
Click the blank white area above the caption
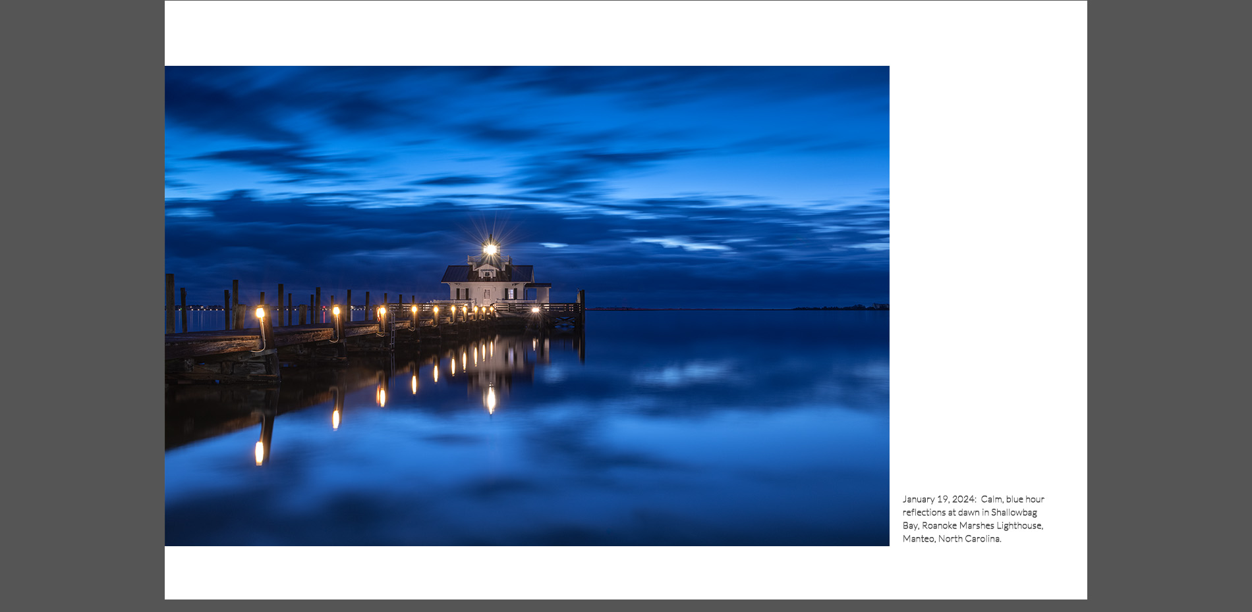coord(988,263)
